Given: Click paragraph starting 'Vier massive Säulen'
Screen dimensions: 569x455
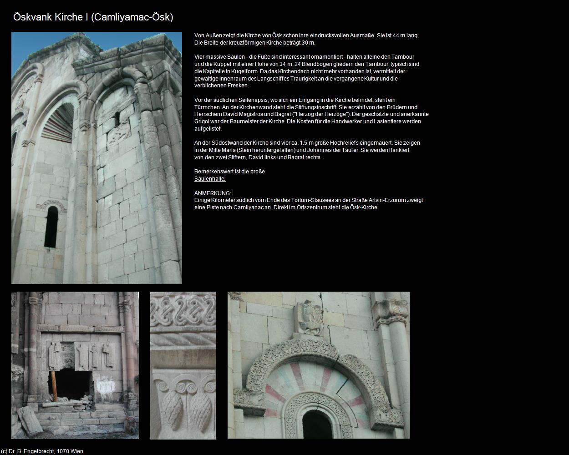Looking at the screenshot, I should click(x=307, y=71).
